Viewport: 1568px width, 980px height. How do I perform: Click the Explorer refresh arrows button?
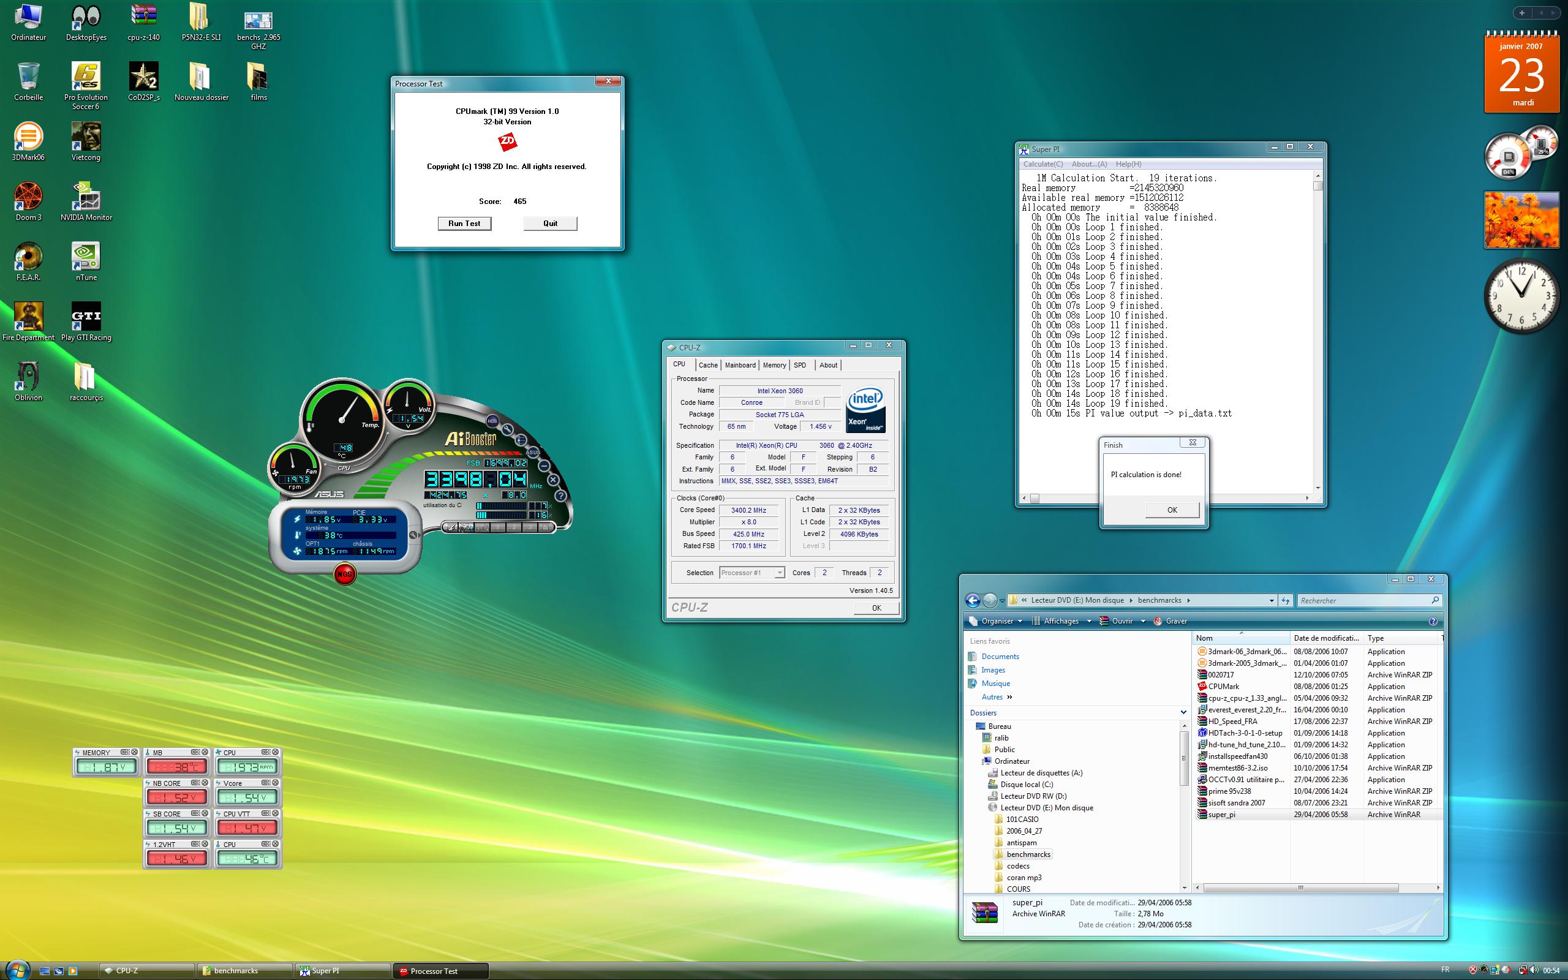click(x=1286, y=600)
